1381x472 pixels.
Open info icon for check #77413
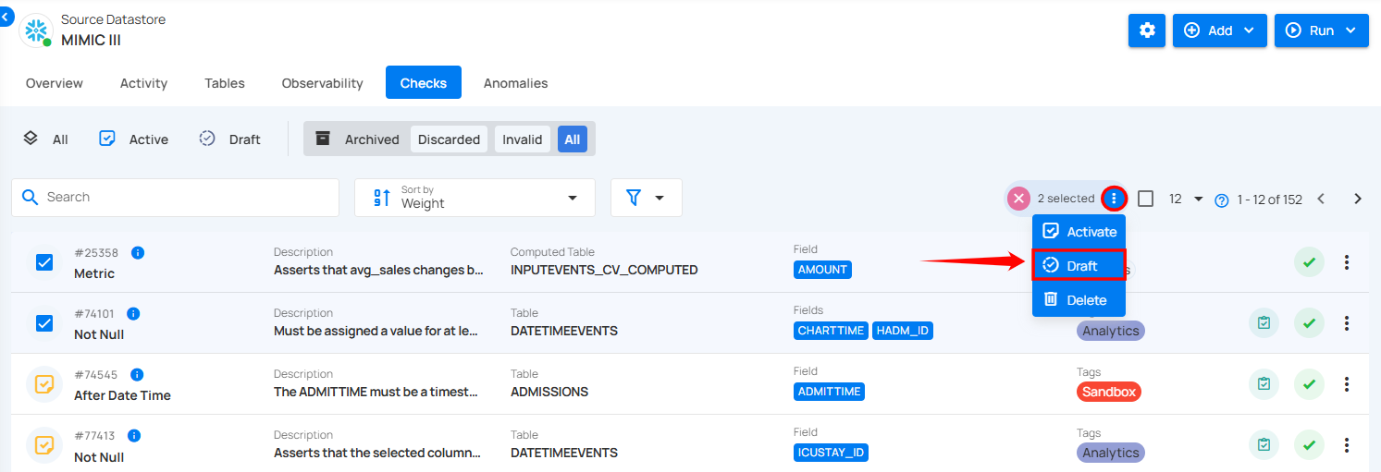point(134,435)
